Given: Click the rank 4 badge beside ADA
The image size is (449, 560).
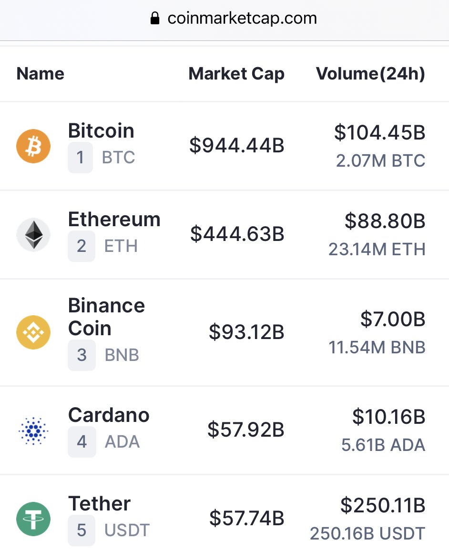Looking at the screenshot, I should [x=82, y=442].
